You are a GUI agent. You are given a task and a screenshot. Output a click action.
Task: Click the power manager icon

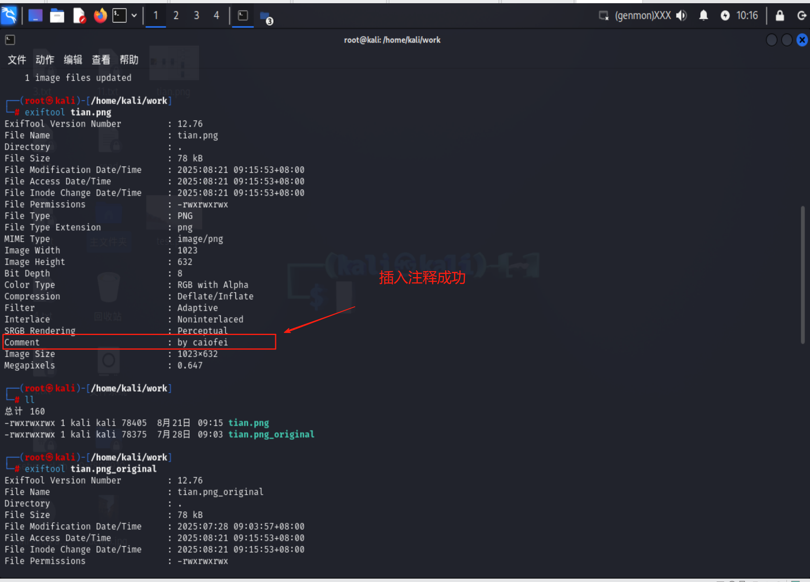725,16
